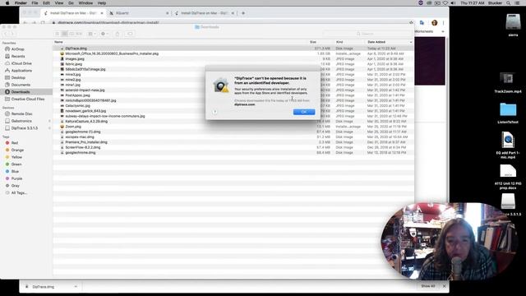
Task: Filter by the Orange tag
Action: (17, 150)
